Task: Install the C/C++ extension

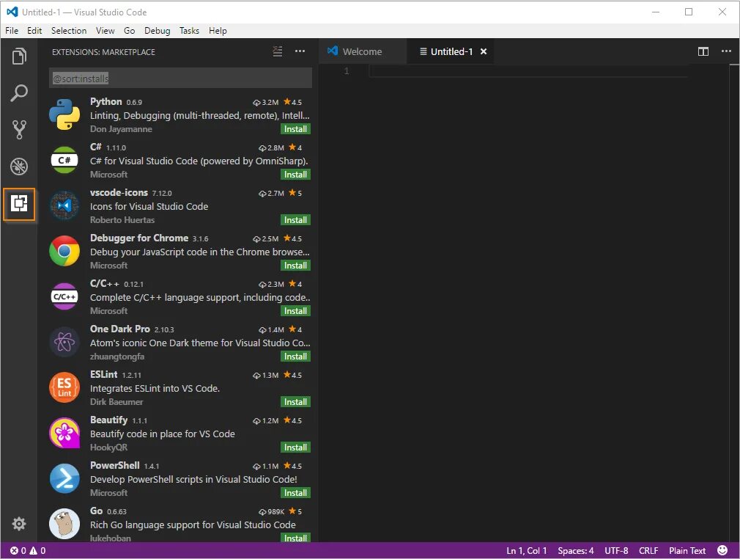Action: [295, 311]
